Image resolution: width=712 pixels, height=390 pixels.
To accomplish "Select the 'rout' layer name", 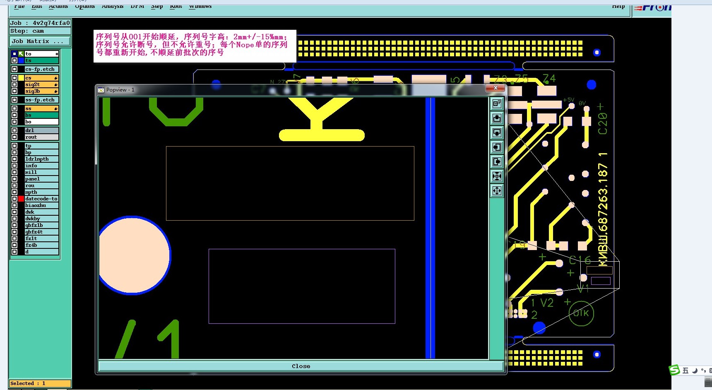I will click(x=41, y=137).
